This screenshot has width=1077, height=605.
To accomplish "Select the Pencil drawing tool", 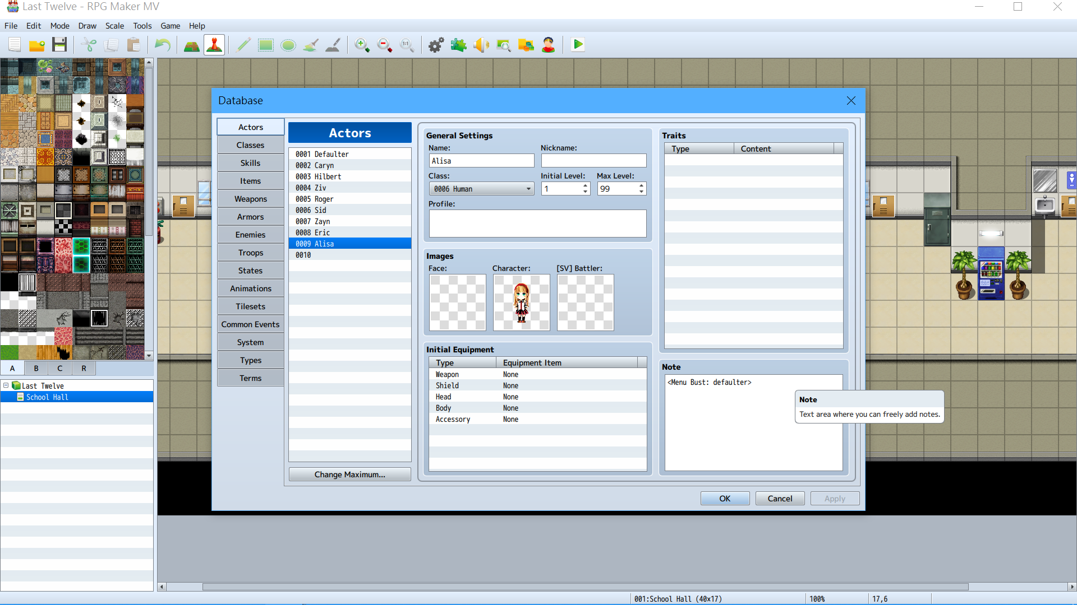I will click(x=243, y=45).
